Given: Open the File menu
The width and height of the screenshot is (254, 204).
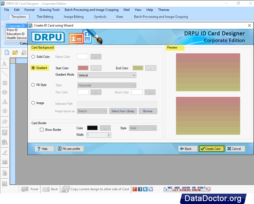Looking at the screenshot, I should click(7, 10).
